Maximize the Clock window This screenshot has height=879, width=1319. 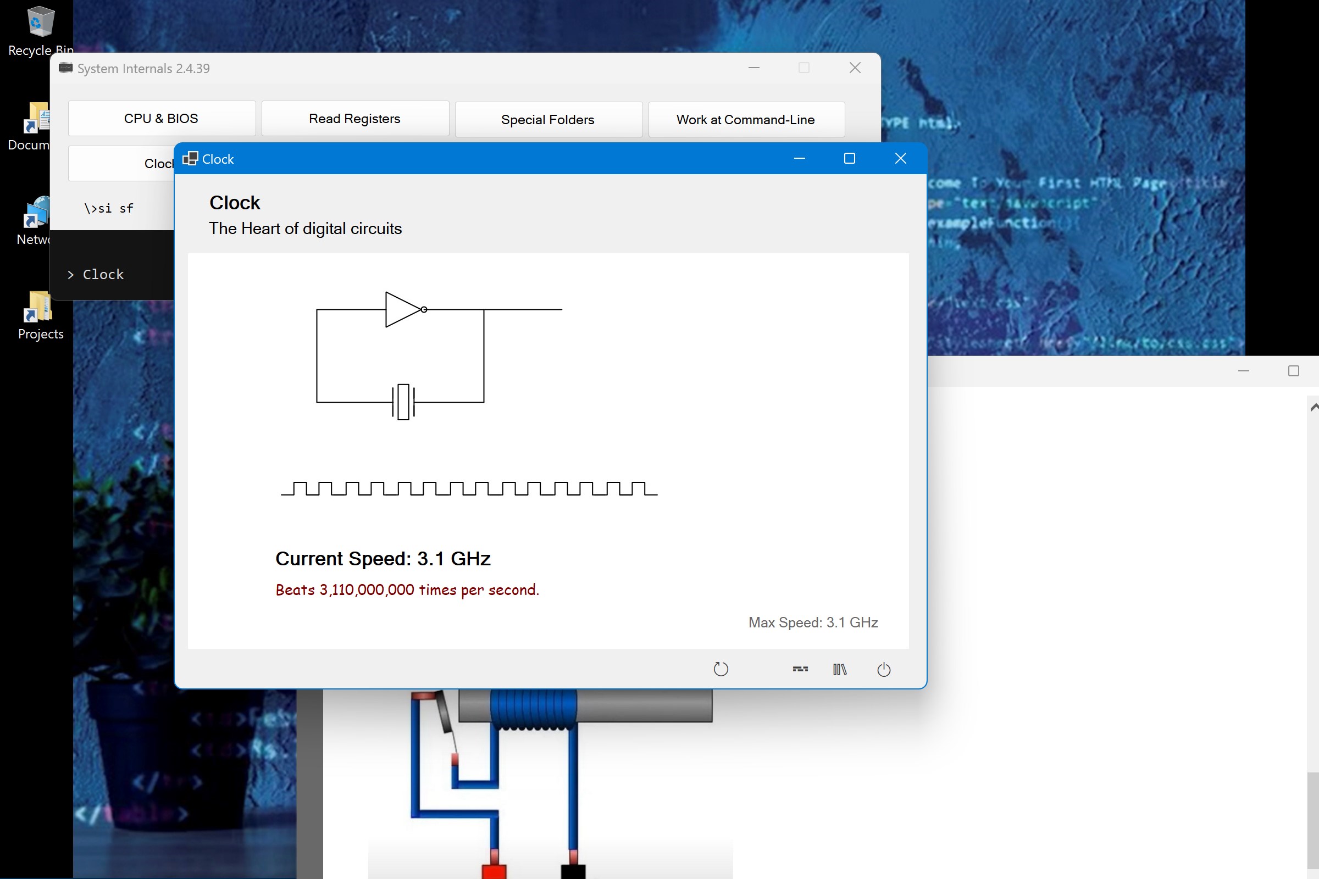pyautogui.click(x=849, y=159)
